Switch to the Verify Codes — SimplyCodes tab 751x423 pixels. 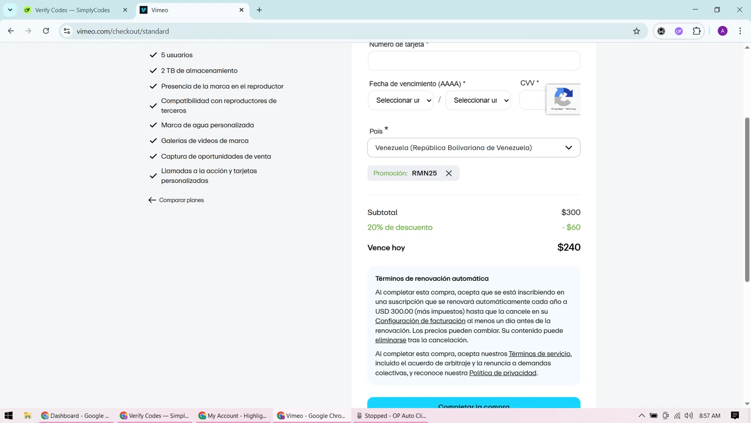coord(73,10)
